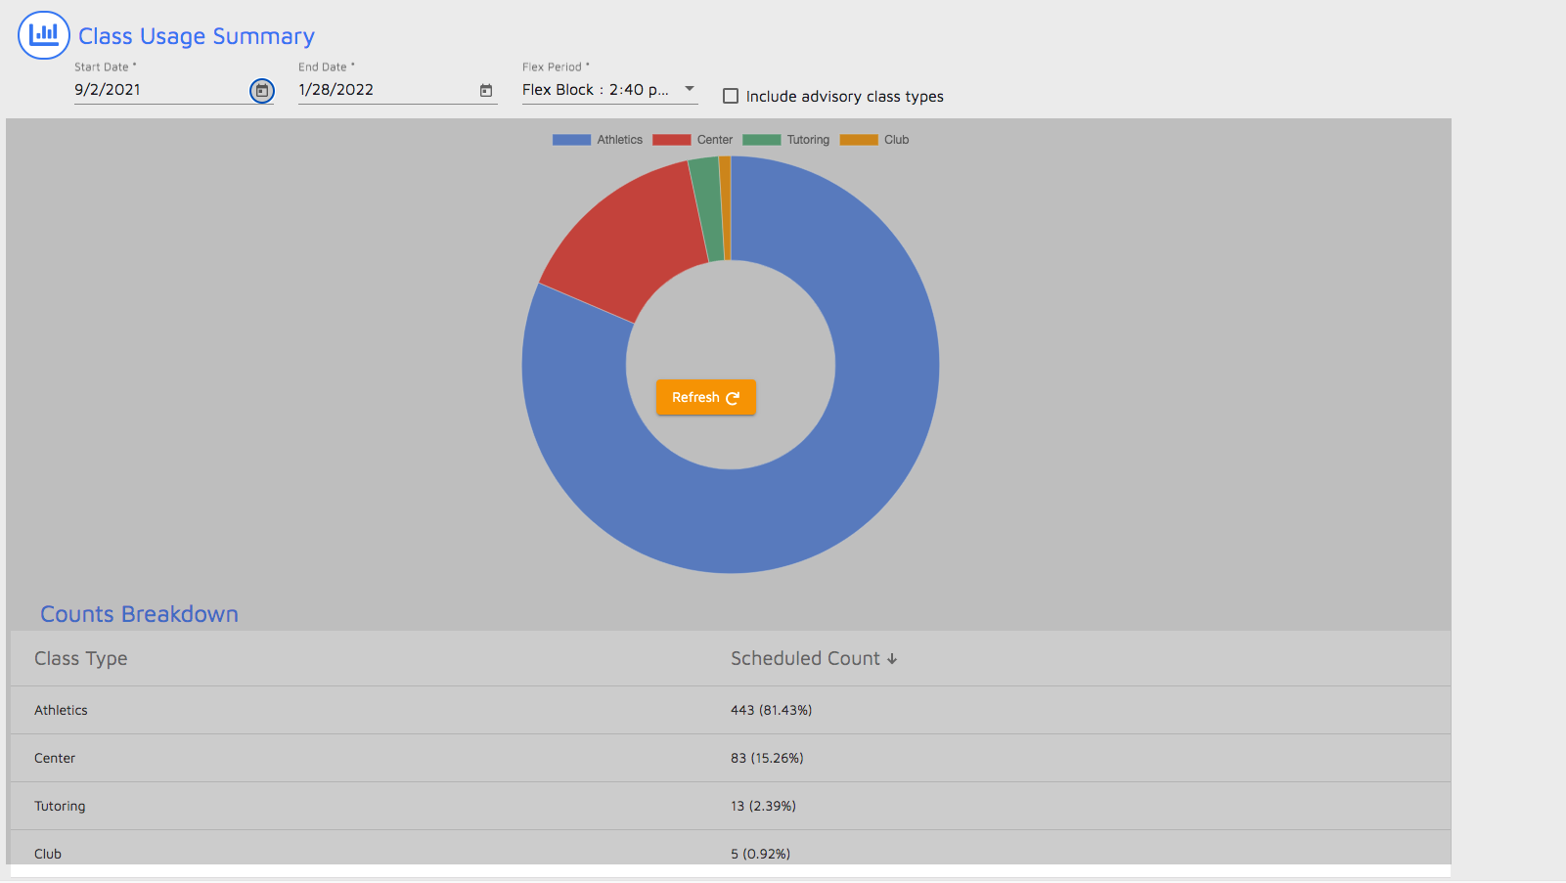Screen dimensions: 1566x883
Task: Toggle the Tutoring legend swatch
Action: point(761,140)
